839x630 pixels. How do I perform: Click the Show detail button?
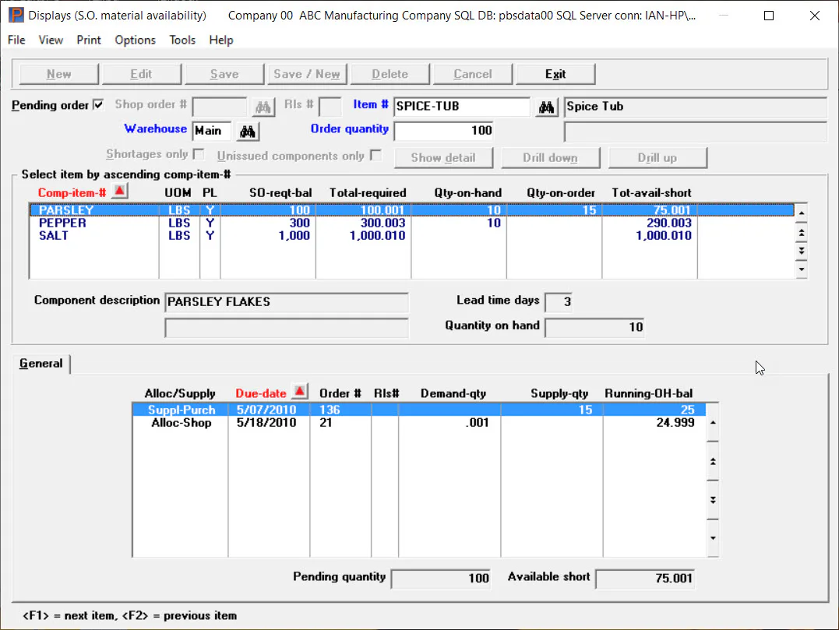pos(443,158)
